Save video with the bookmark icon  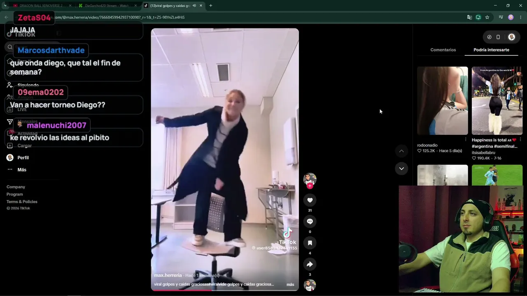pyautogui.click(x=310, y=243)
